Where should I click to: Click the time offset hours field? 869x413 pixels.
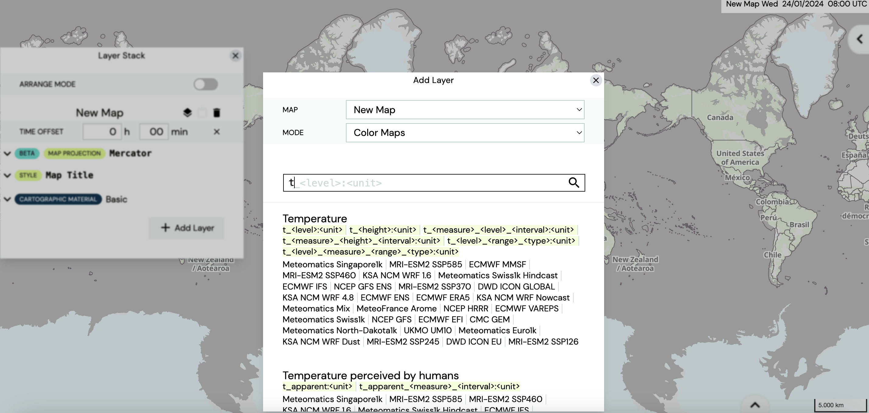102,132
